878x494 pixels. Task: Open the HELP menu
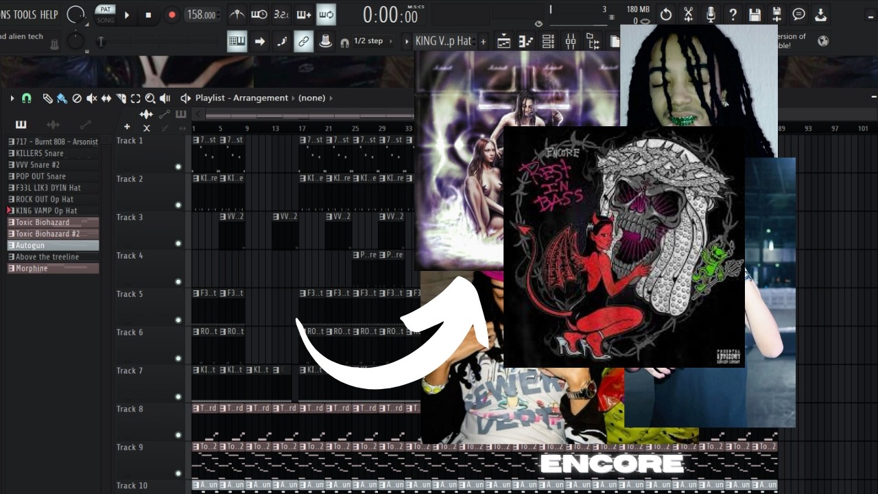[x=49, y=14]
